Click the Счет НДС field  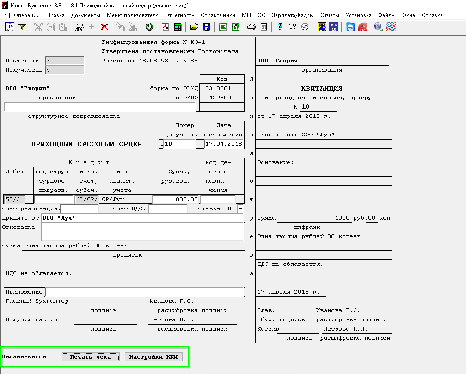[x=168, y=208]
